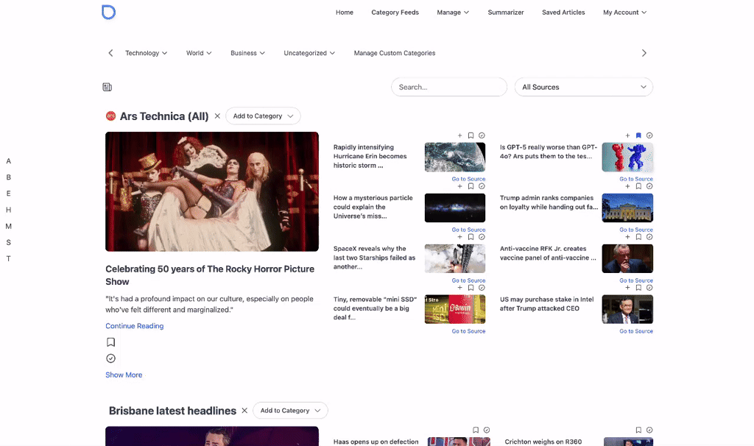Click Go to Source under Hurricane Erin
The image size is (754, 446).
[x=468, y=179]
